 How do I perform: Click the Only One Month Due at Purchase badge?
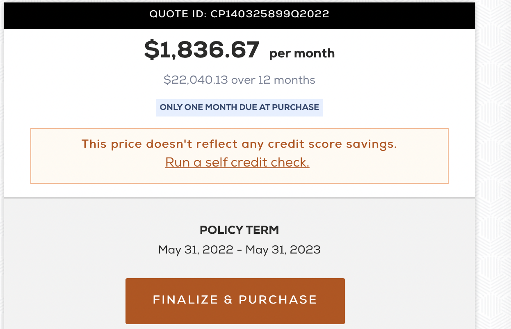[239, 107]
